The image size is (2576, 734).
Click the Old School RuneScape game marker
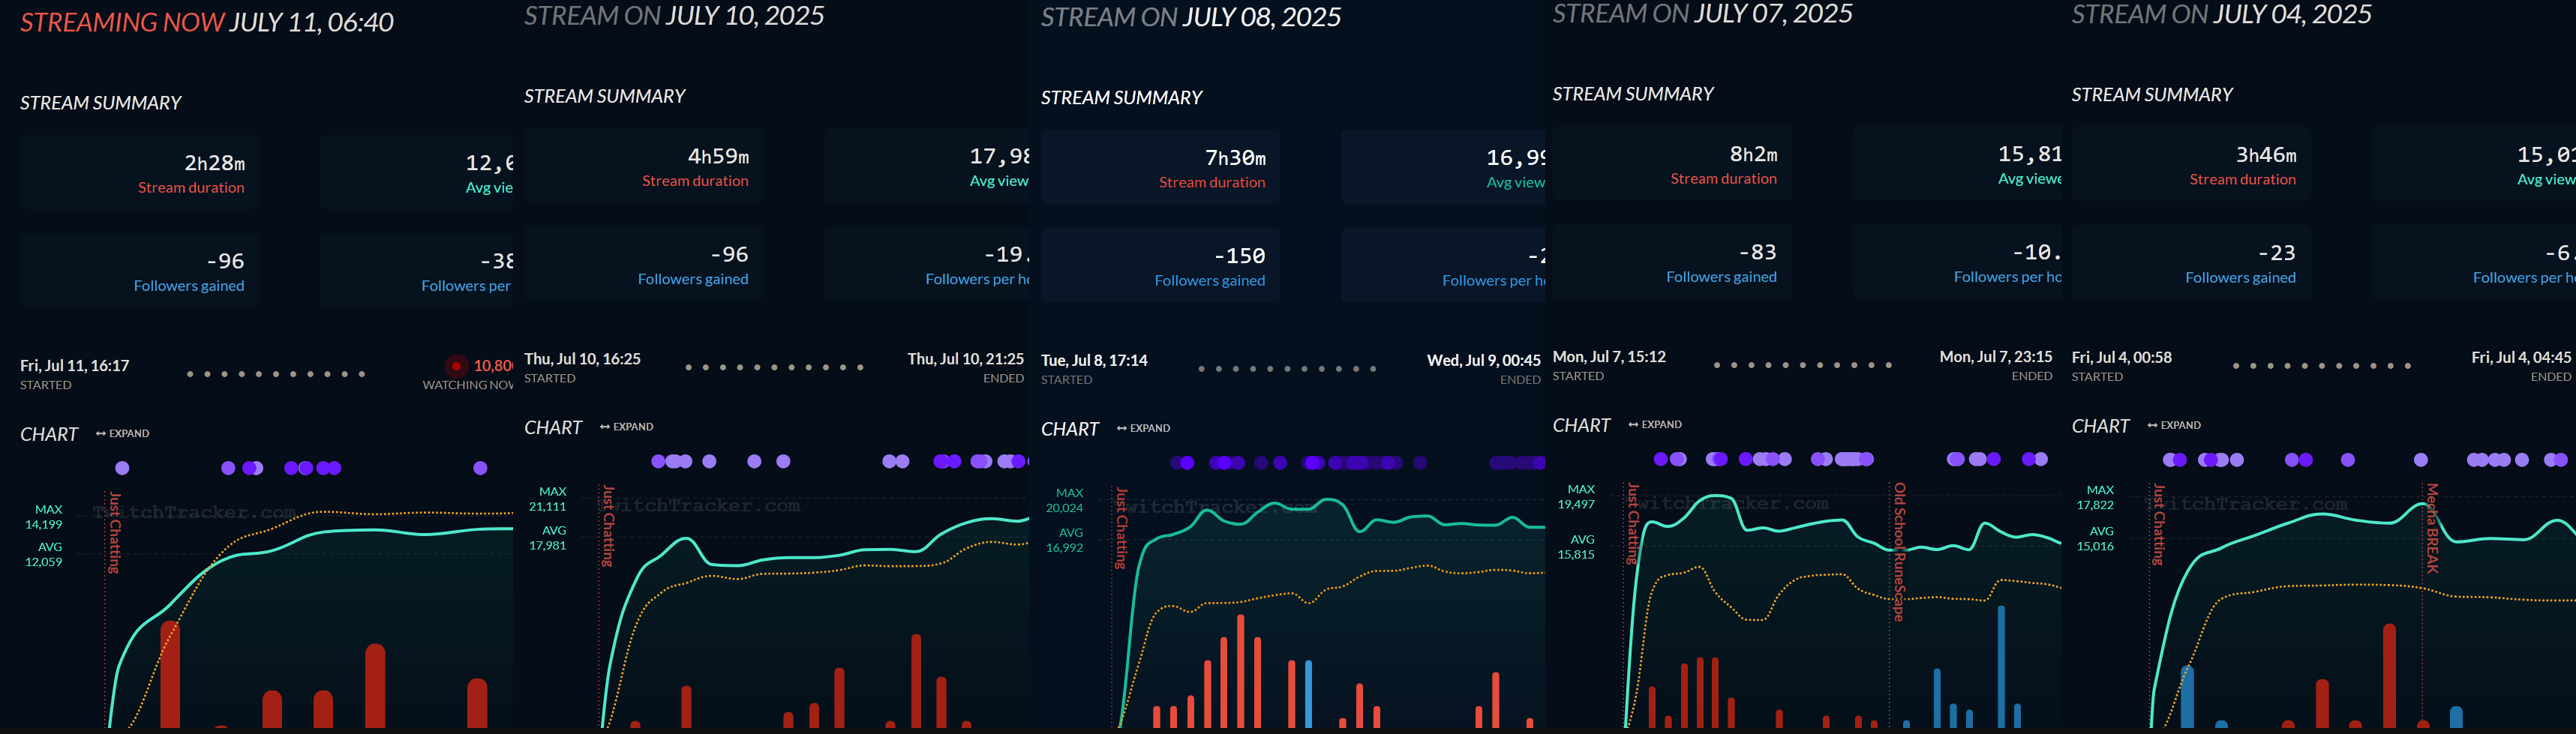pyautogui.click(x=1899, y=552)
